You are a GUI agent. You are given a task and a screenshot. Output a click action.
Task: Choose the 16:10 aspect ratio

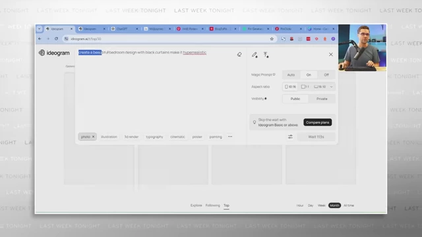point(320,86)
